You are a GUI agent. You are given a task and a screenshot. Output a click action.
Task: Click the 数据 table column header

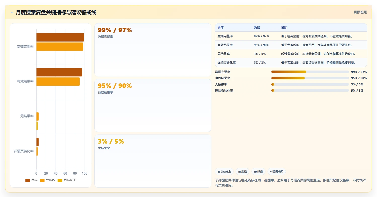pyautogui.click(x=257, y=28)
